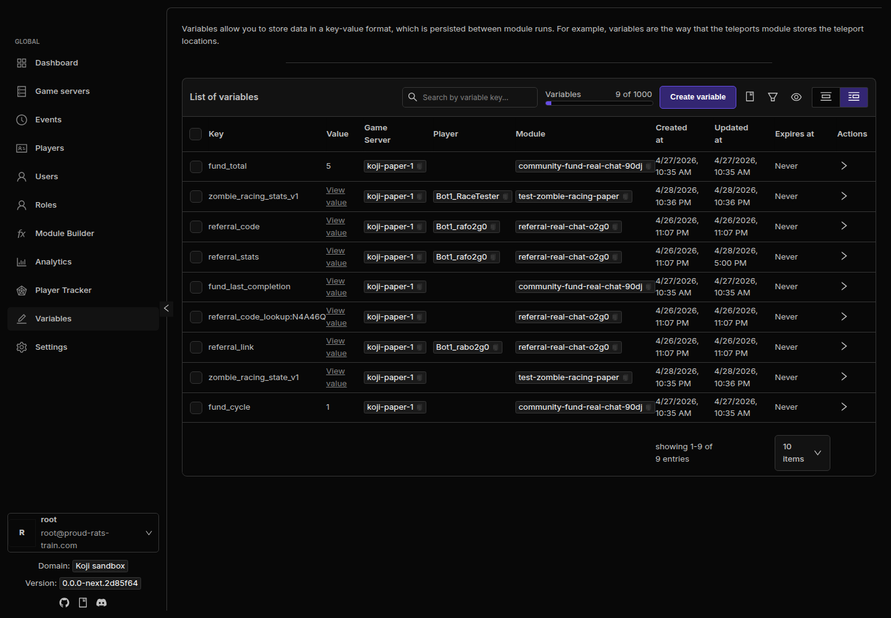
Task: Switch to relaxed row density view
Action: [825, 97]
